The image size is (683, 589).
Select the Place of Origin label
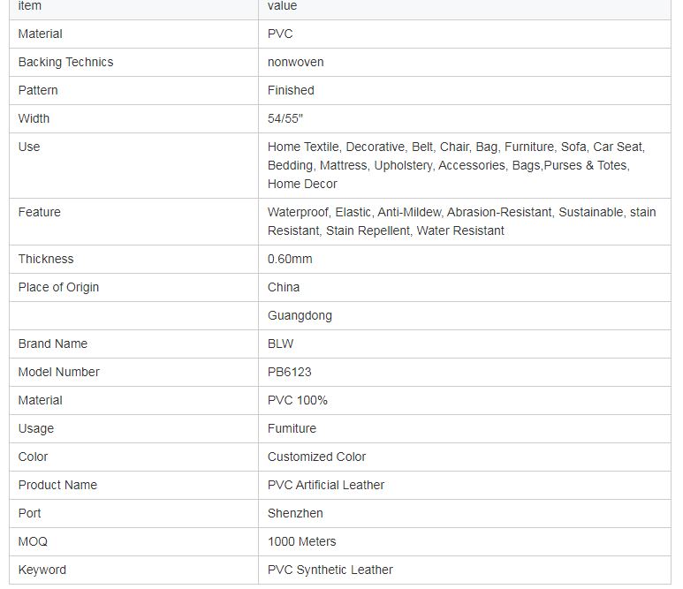coord(58,287)
